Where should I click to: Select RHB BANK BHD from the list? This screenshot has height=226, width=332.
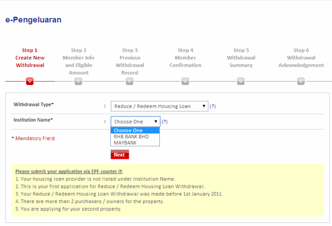click(135, 137)
